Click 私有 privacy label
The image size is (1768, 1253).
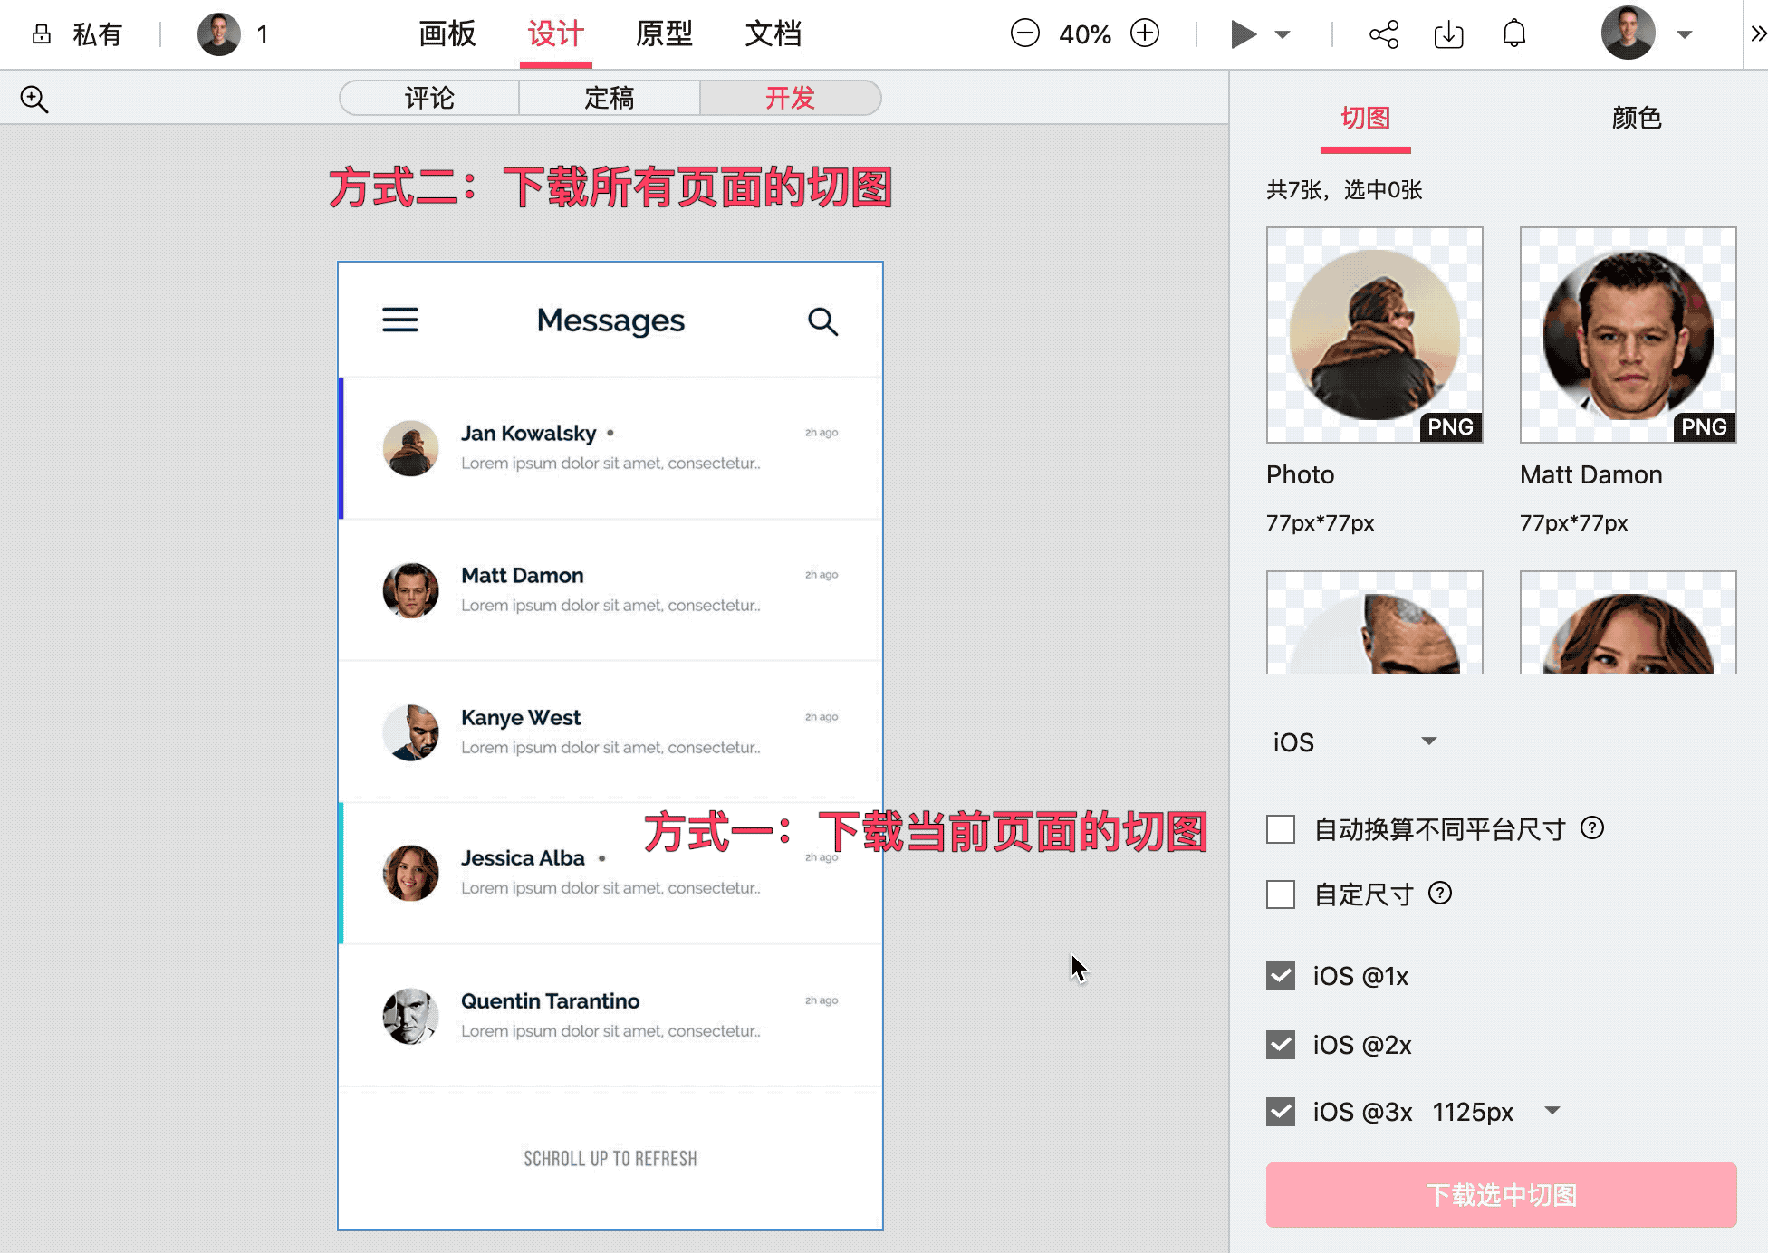(98, 34)
